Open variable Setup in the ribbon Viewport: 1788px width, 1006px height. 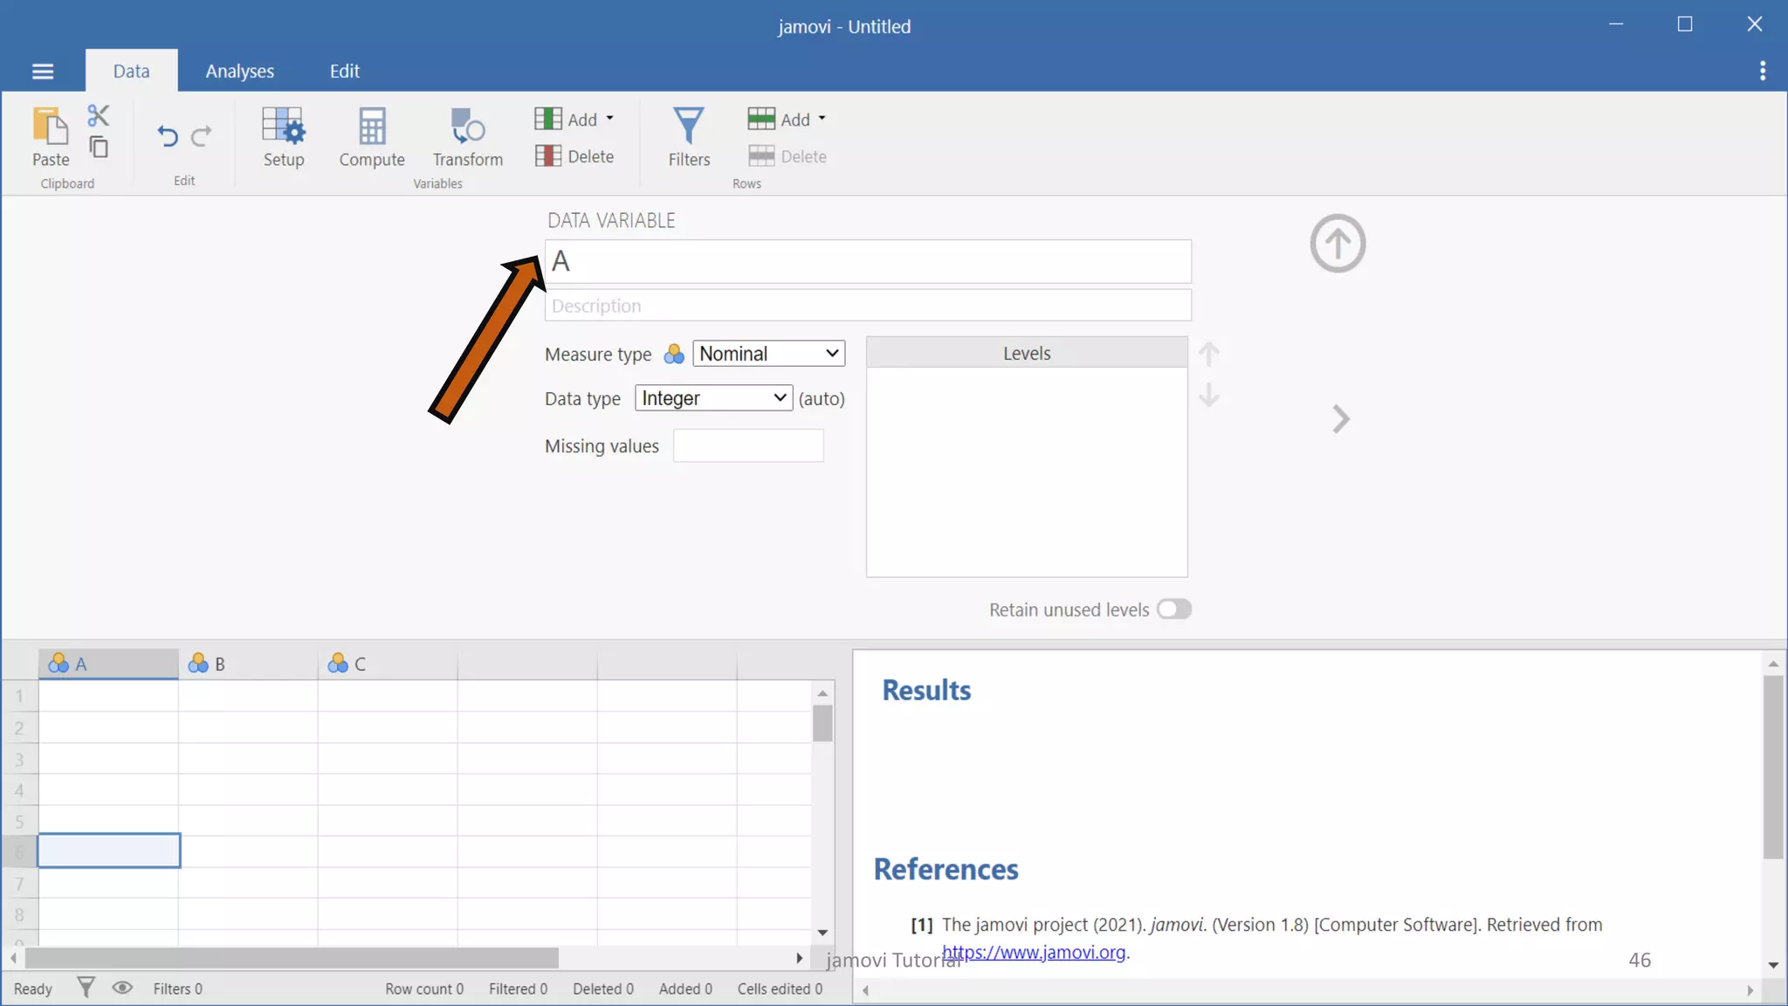[284, 136]
